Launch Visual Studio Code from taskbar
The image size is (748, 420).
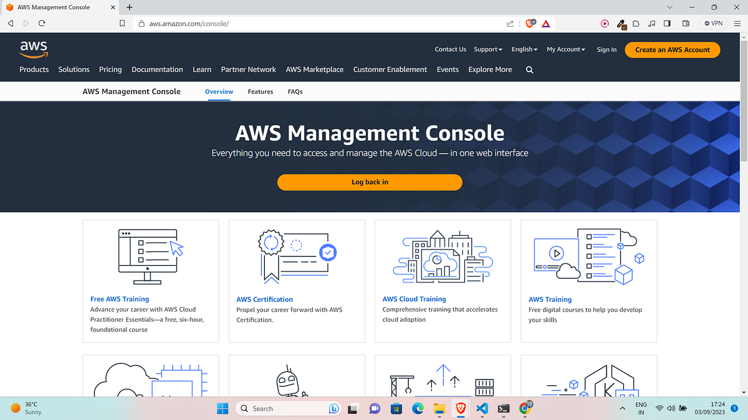pos(482,409)
